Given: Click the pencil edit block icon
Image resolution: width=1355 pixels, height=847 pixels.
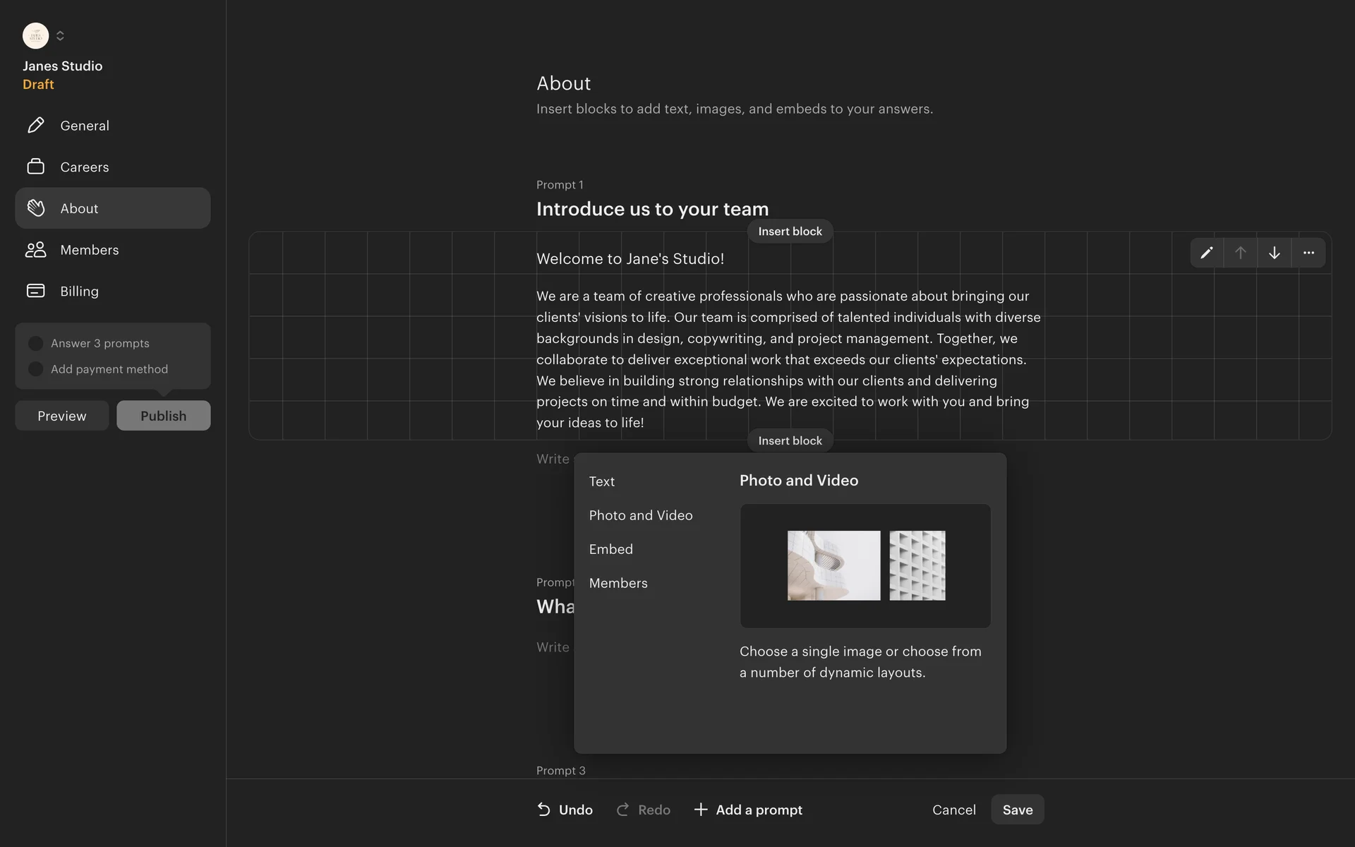Looking at the screenshot, I should coord(1207,253).
